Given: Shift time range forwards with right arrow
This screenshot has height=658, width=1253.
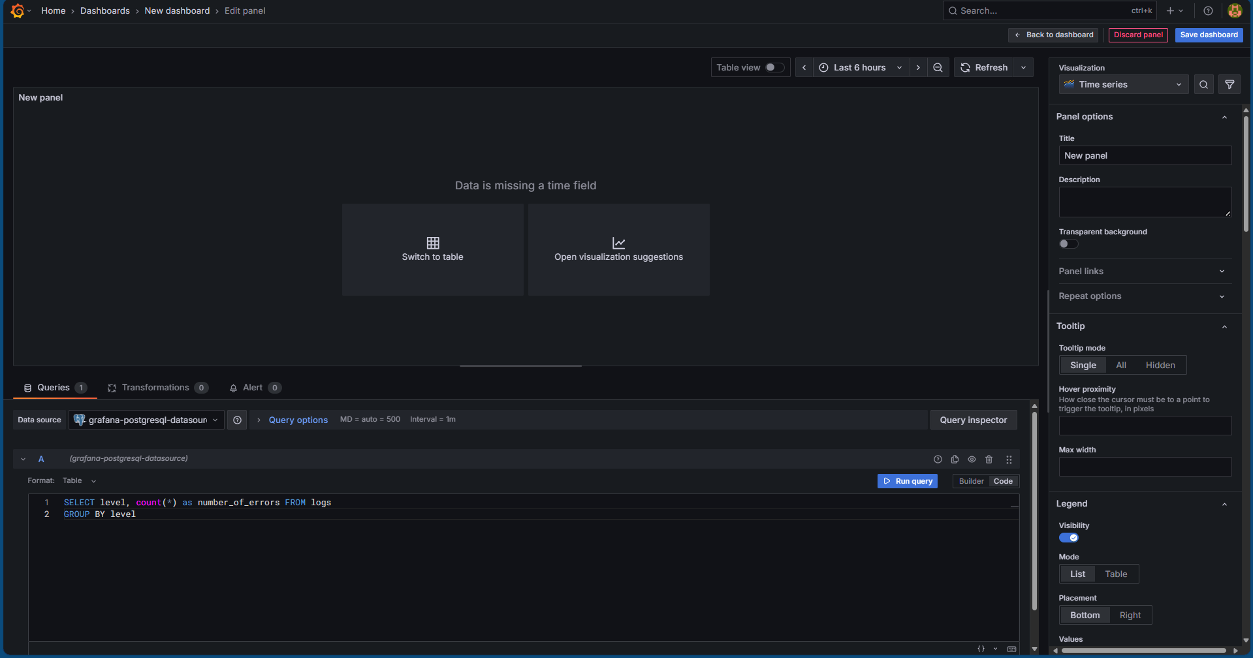Looking at the screenshot, I should pyautogui.click(x=918, y=67).
